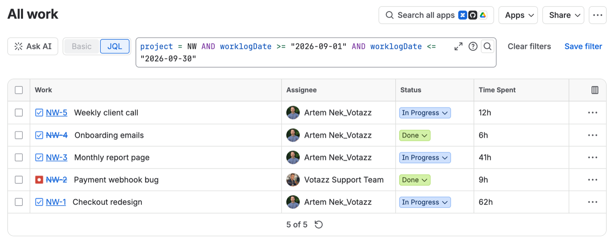Click the Confluence app icon in search
Screen dimensions: 614x243
click(x=463, y=15)
